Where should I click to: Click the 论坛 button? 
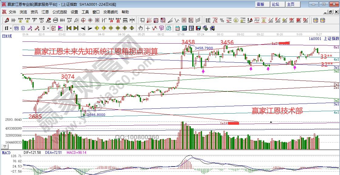coord(275,4)
